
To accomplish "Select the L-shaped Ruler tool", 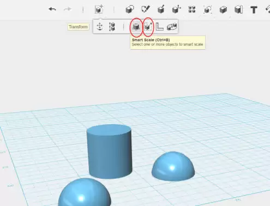I will 160,27.
